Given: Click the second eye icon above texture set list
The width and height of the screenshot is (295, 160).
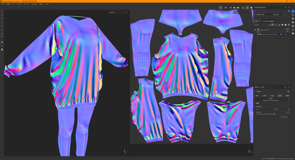Looking at the screenshot, I should coord(259,11).
